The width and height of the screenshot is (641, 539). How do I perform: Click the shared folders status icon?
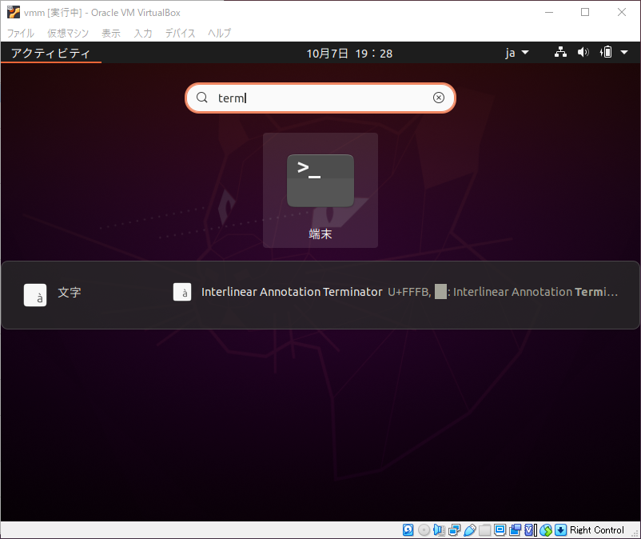pyautogui.click(x=485, y=530)
